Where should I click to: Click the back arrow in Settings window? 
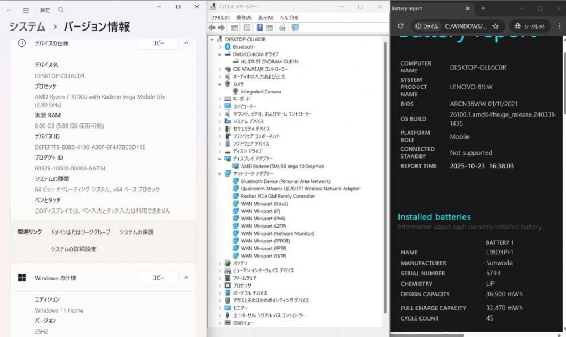[x=9, y=10]
